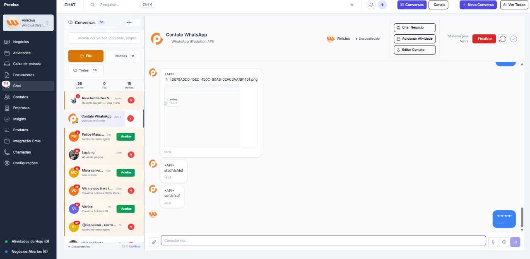Click the red Finalizar button

[x=484, y=39]
